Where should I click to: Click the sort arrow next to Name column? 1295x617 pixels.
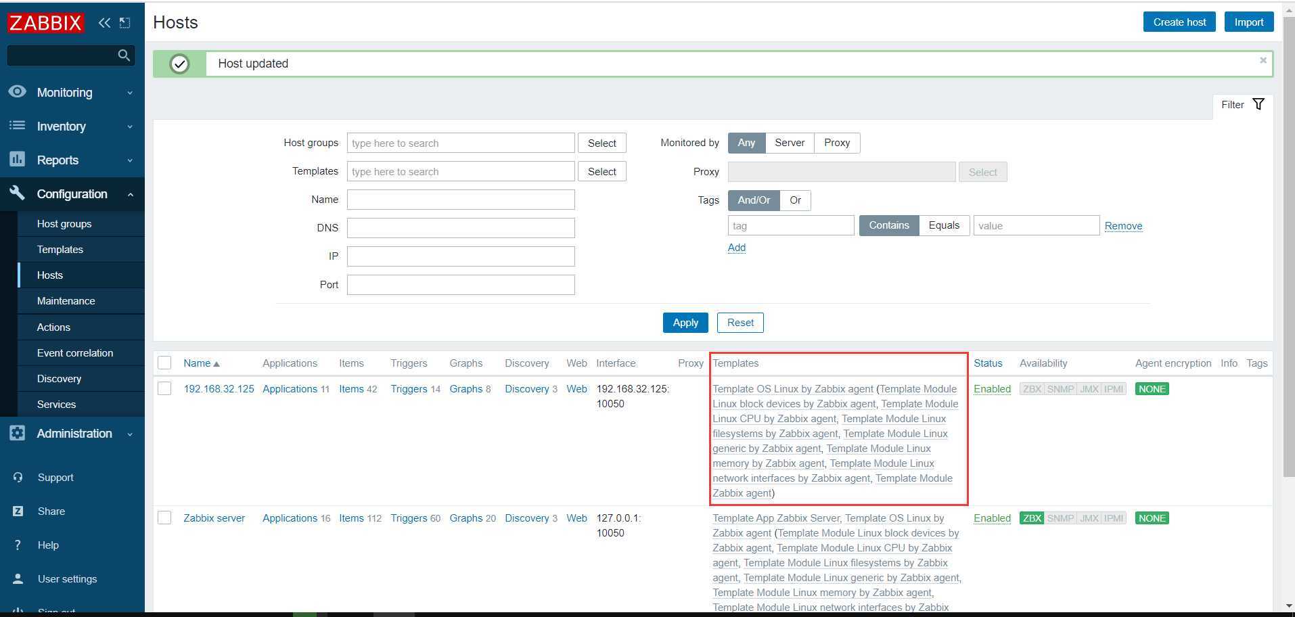(x=217, y=364)
